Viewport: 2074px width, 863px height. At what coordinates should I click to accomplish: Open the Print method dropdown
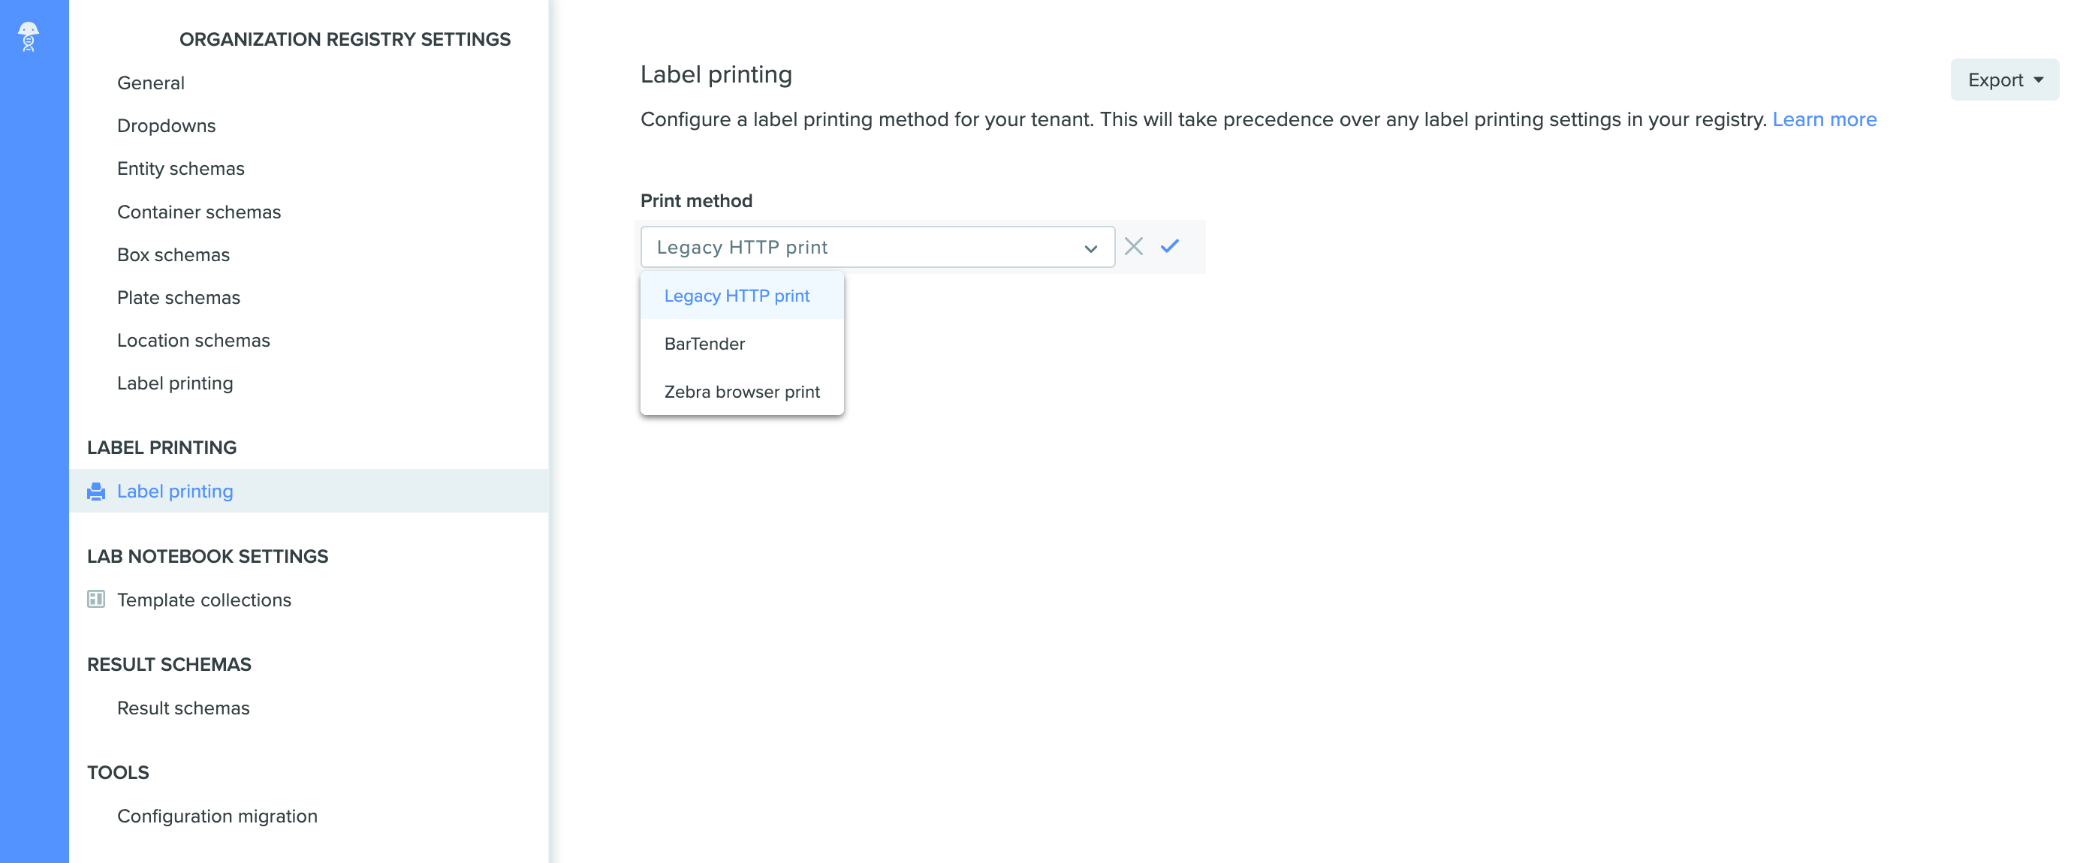point(878,247)
